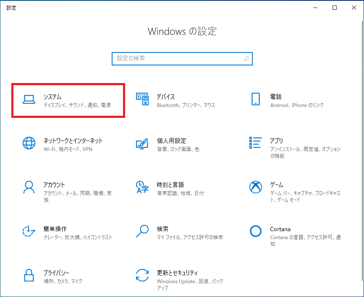Click the ゲーム バー、キャプチャ description text
The image size is (364, 297).
[x=305, y=196]
